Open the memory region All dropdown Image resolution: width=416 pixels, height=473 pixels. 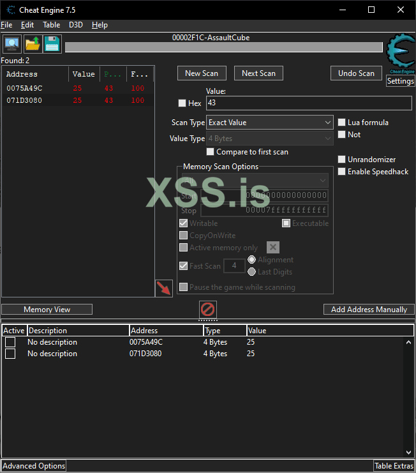click(255, 181)
